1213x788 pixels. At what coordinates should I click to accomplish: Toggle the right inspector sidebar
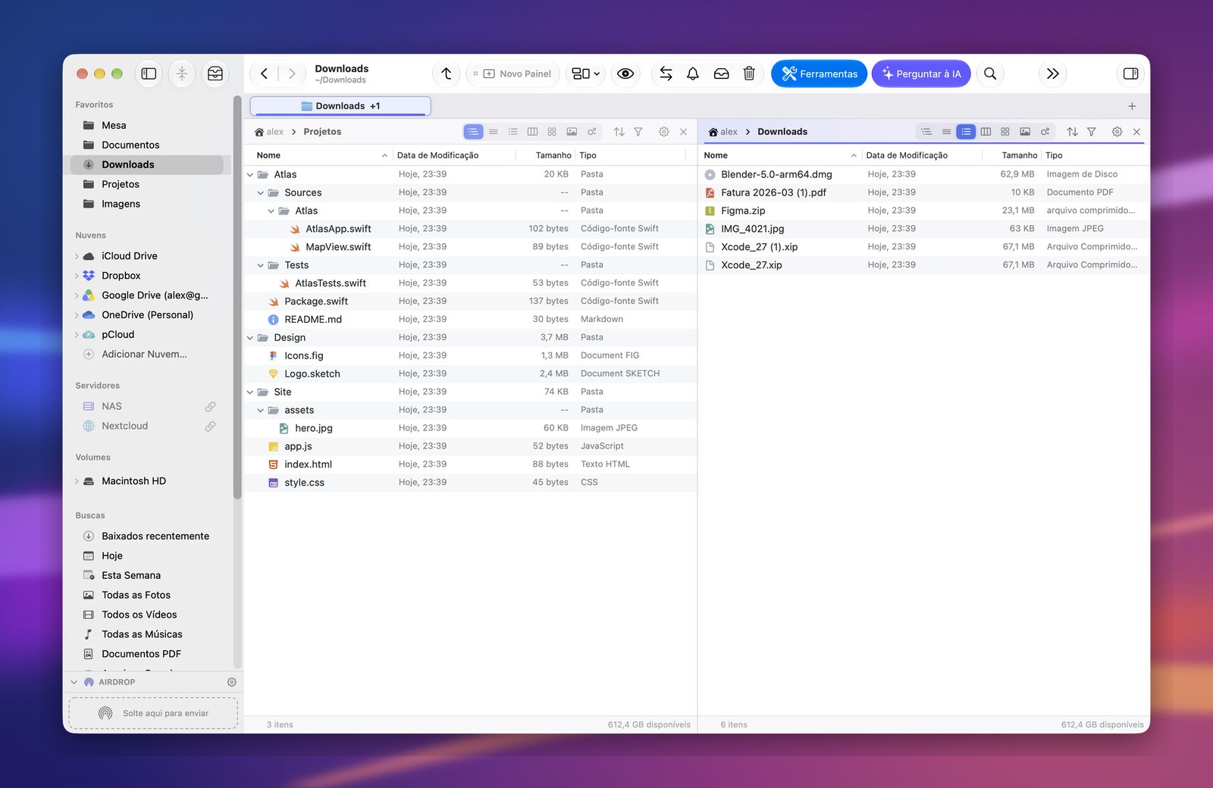point(1130,73)
